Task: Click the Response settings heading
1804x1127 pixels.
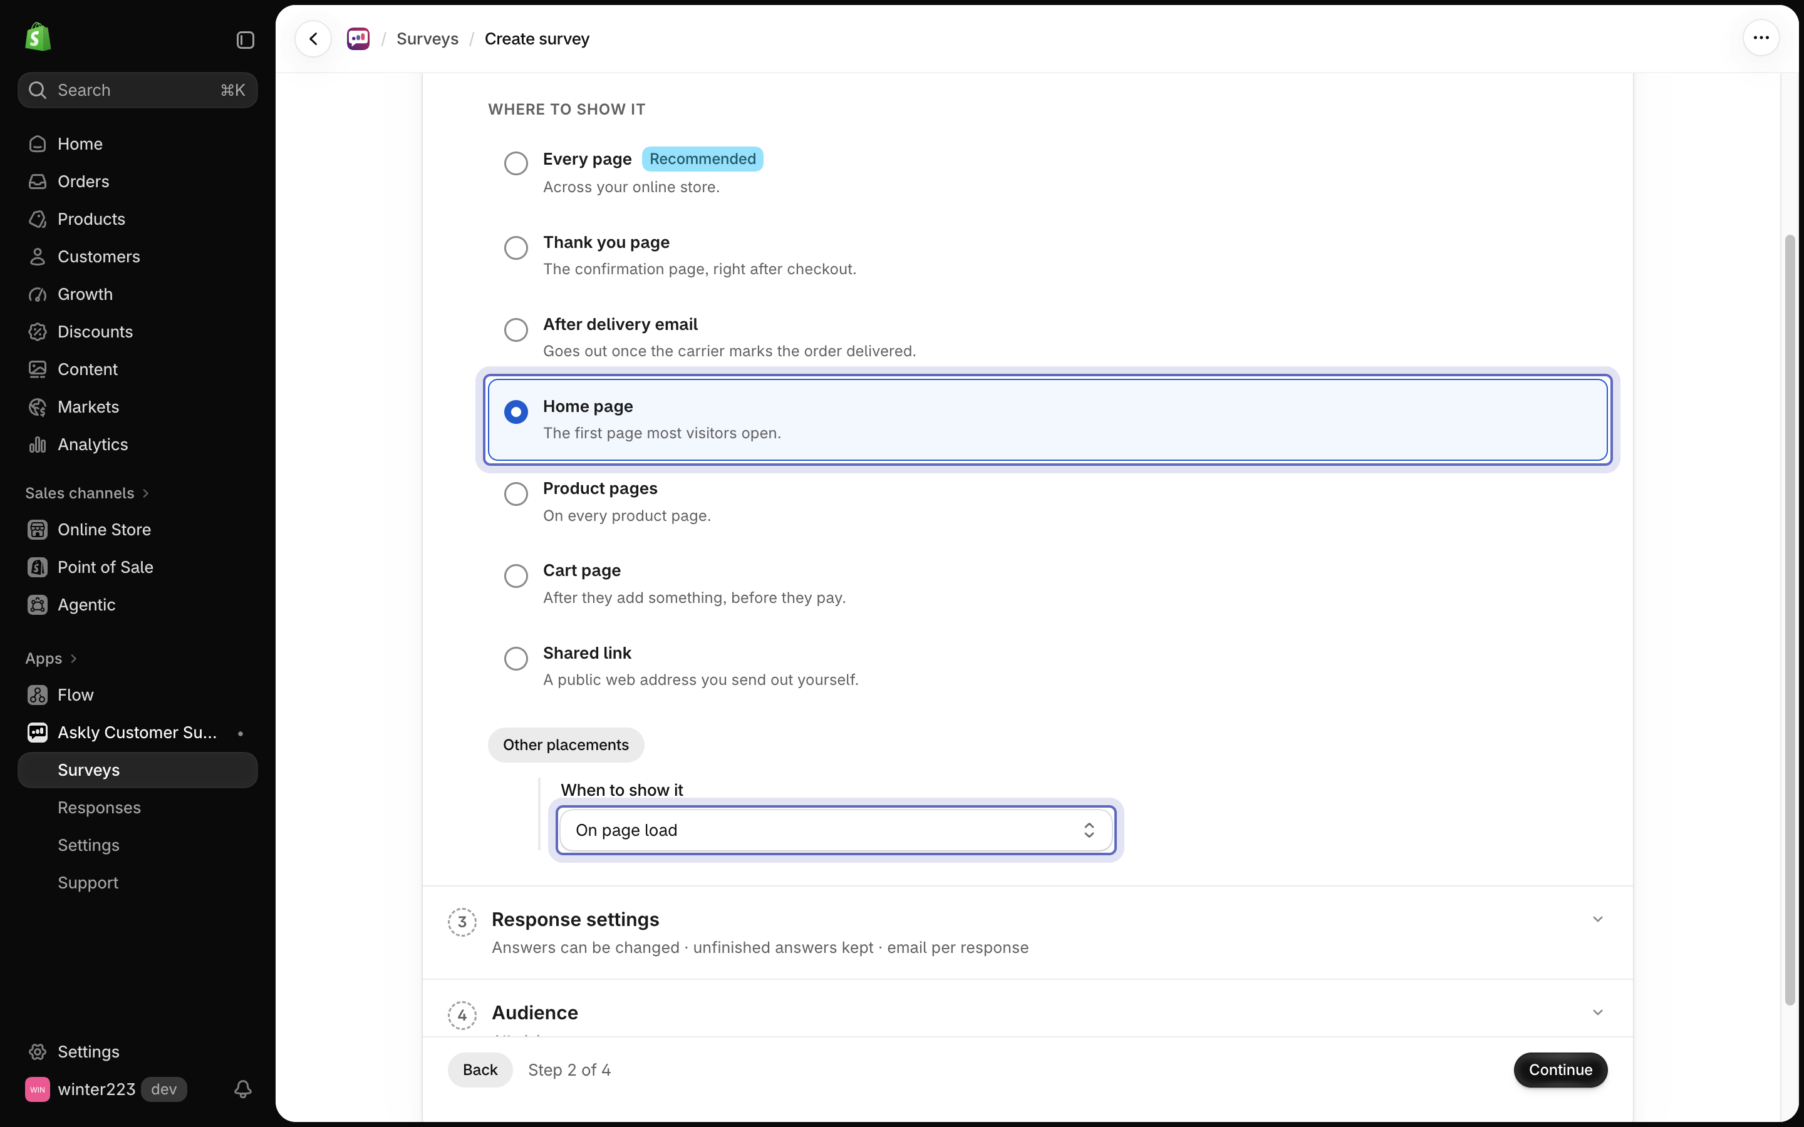Action: pos(575,919)
